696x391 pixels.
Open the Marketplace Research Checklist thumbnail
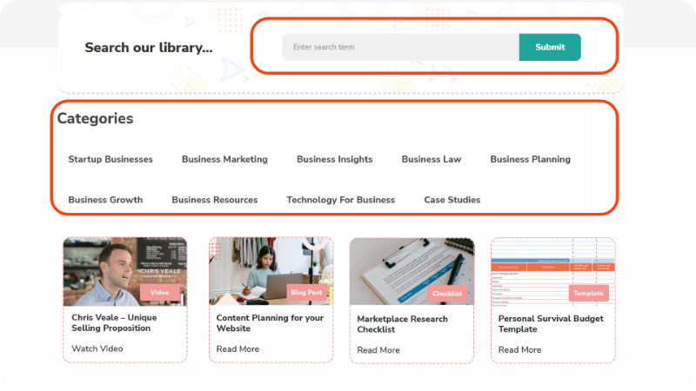[412, 271]
